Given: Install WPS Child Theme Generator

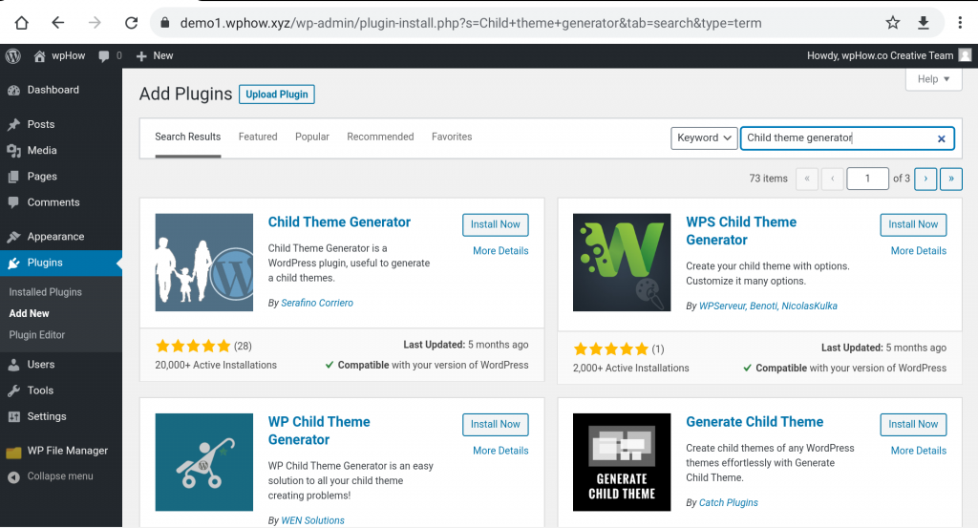Looking at the screenshot, I should 913,224.
